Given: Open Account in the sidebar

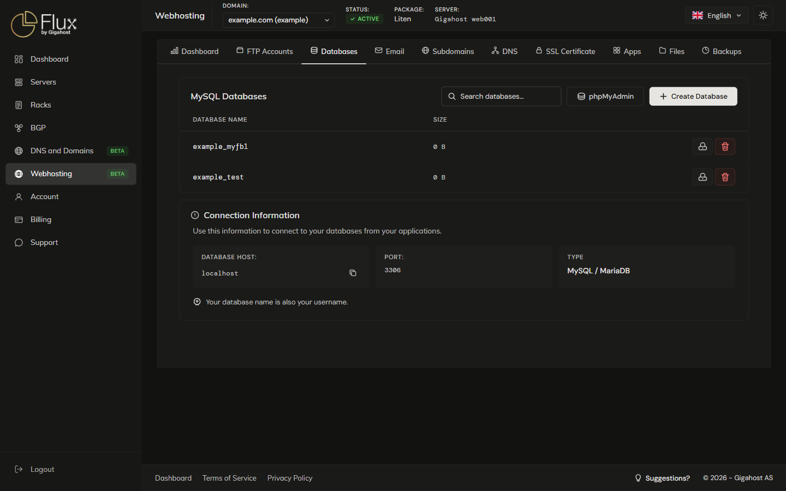Looking at the screenshot, I should coord(71,197).
